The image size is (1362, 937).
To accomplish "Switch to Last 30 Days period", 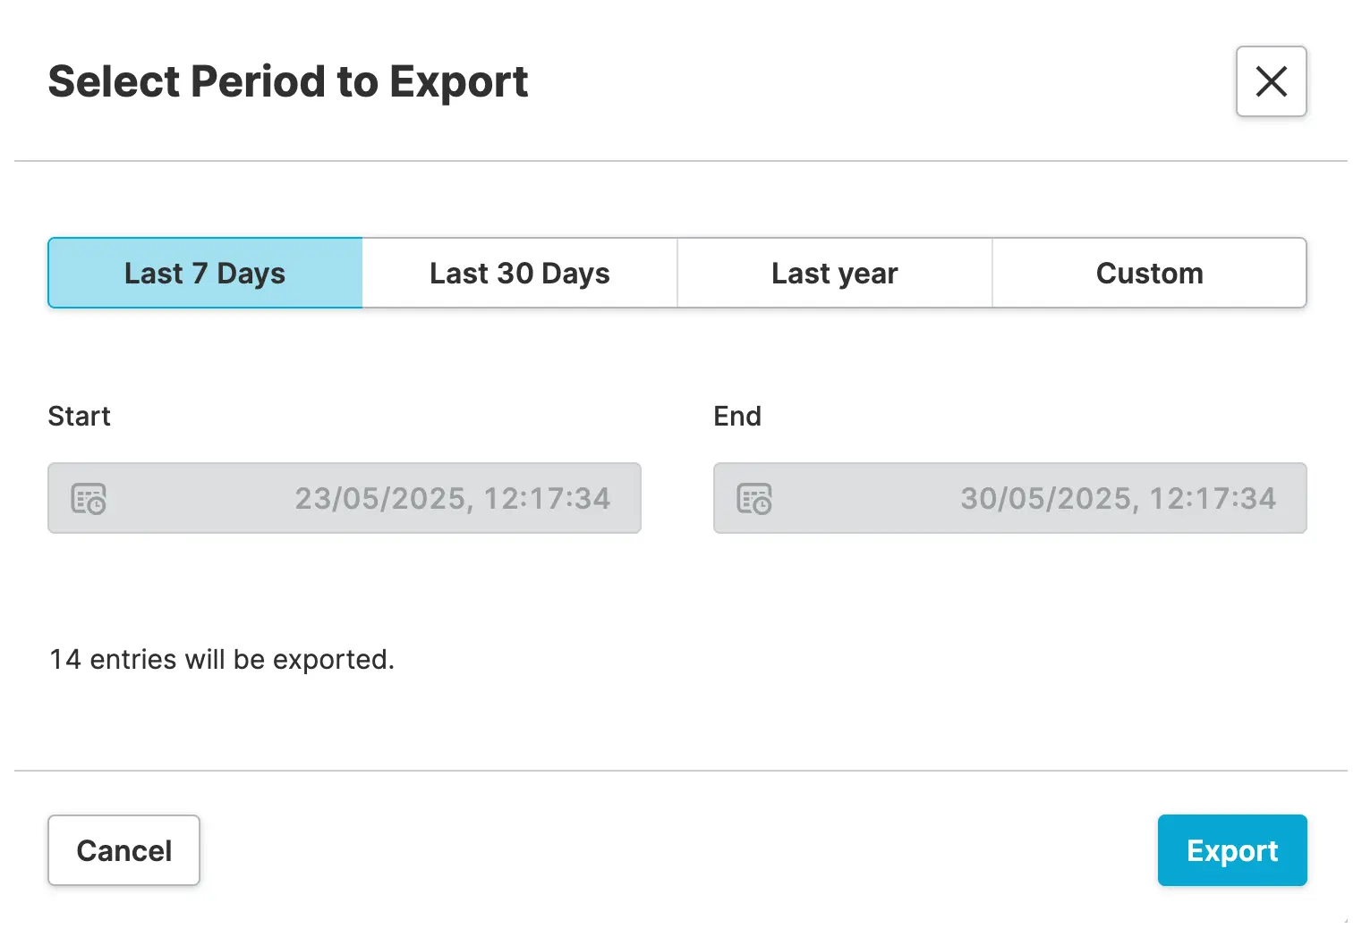I will click(519, 273).
